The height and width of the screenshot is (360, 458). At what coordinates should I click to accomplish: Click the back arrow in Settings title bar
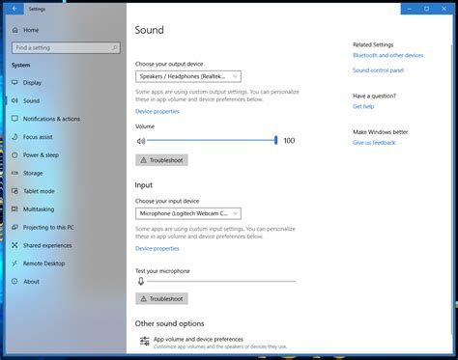14,9
